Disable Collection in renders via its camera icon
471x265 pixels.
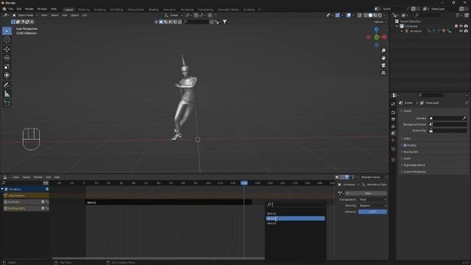[466, 26]
